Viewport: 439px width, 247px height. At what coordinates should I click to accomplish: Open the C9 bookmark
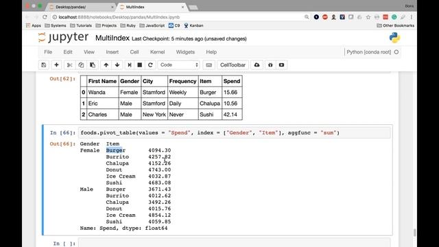(174, 25)
